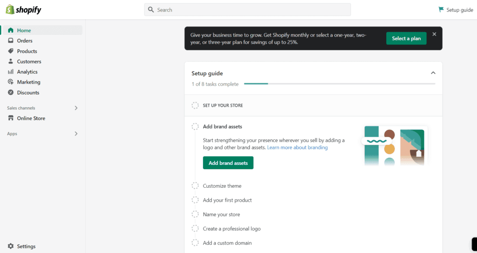
Task: Click the brand assets illustration
Action: click(395, 146)
